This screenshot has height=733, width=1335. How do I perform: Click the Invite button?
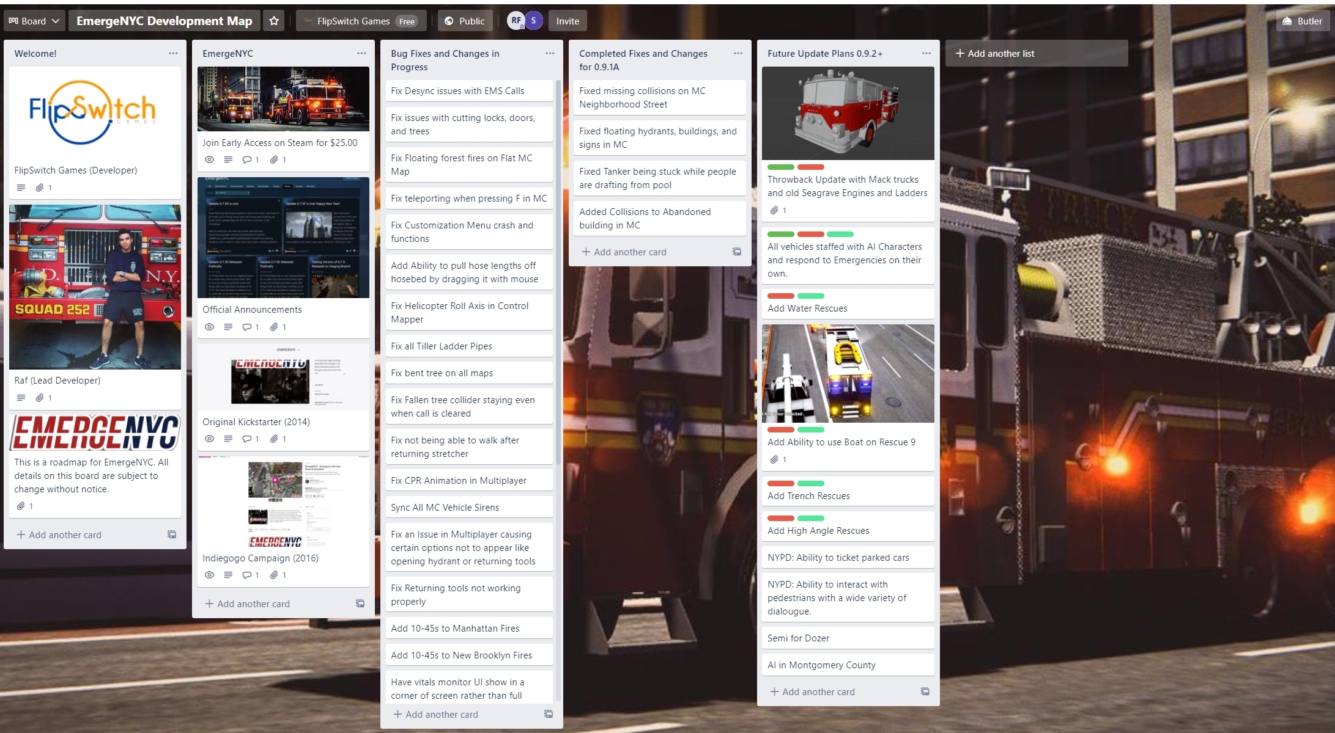[567, 21]
